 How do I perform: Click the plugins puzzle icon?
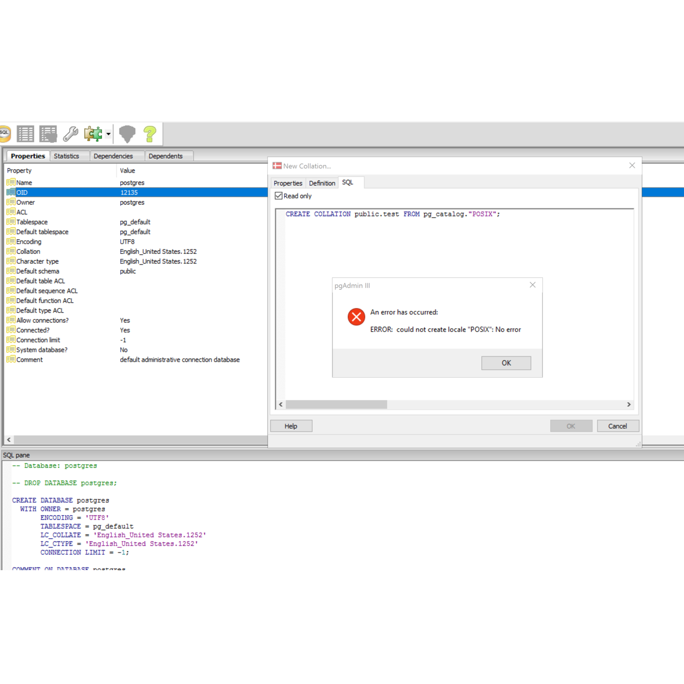[93, 134]
